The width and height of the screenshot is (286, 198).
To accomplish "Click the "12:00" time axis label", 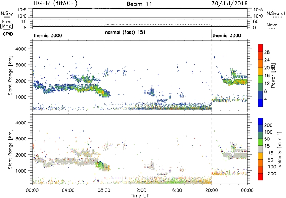I will (140, 190).
